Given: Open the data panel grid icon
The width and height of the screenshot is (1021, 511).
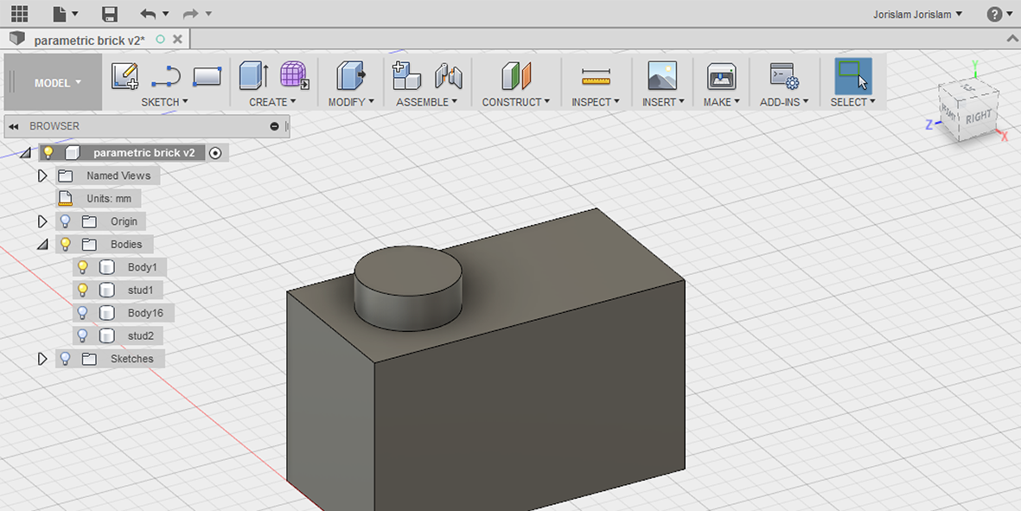Looking at the screenshot, I should tap(20, 13).
